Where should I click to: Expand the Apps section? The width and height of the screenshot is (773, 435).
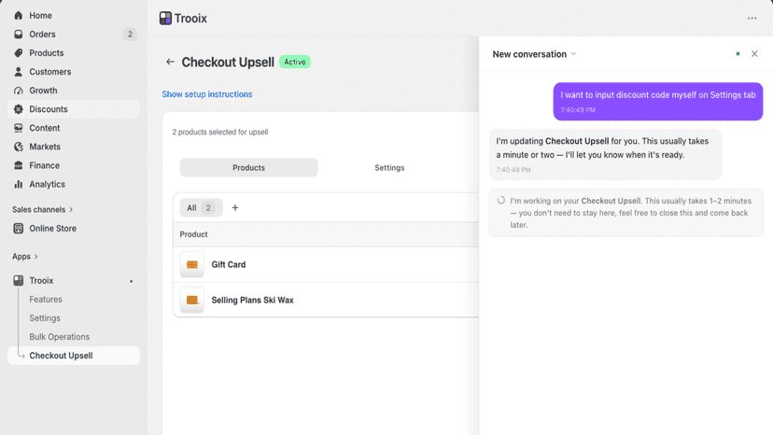(25, 257)
